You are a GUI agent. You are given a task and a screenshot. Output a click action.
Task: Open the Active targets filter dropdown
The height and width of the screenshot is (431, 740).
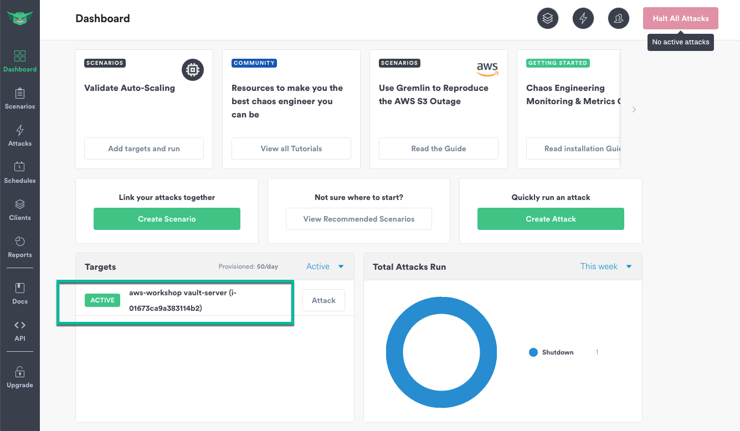[x=325, y=266]
